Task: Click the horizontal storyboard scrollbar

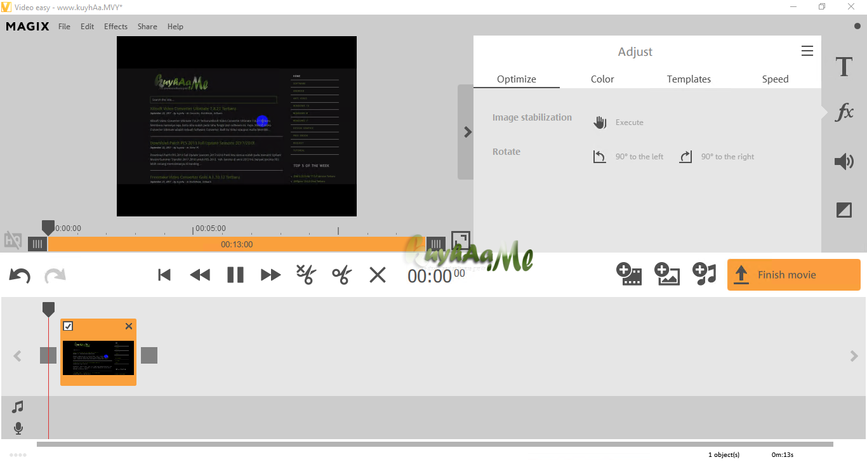Action: point(435,444)
